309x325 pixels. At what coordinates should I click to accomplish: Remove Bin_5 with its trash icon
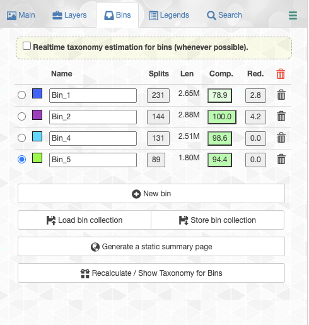point(281,159)
